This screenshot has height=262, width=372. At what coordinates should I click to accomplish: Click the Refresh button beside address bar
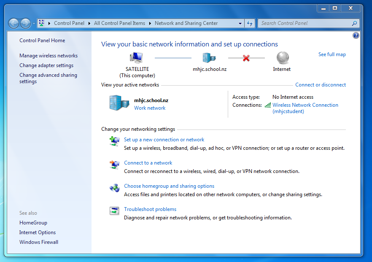pyautogui.click(x=250, y=23)
